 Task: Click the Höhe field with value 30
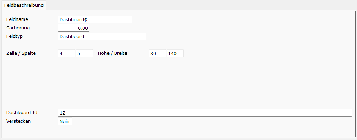pyautogui.click(x=157, y=53)
